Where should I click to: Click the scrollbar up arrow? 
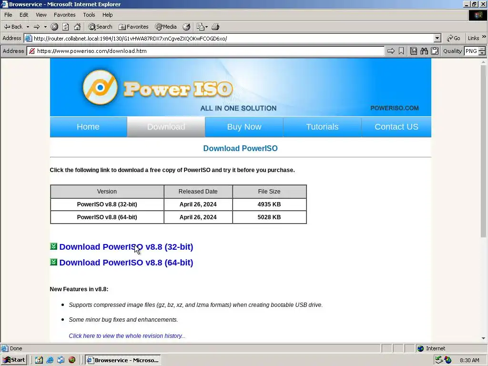click(483, 62)
